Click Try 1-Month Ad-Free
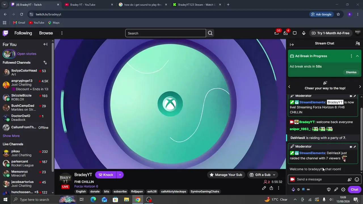This screenshot has width=363, height=204. pyautogui.click(x=330, y=33)
